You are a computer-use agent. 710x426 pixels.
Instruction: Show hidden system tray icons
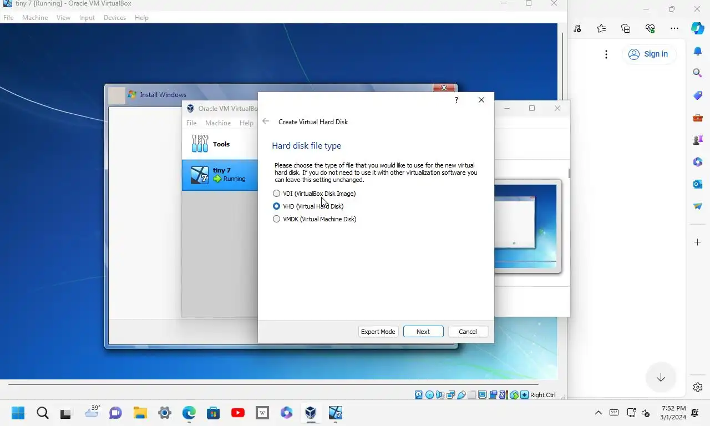pos(598,413)
